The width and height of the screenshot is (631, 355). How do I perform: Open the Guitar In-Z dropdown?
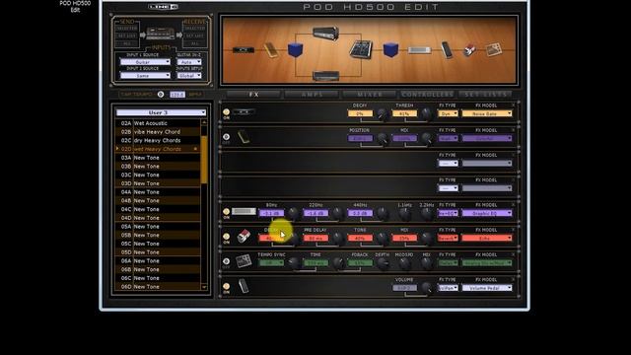click(x=189, y=62)
